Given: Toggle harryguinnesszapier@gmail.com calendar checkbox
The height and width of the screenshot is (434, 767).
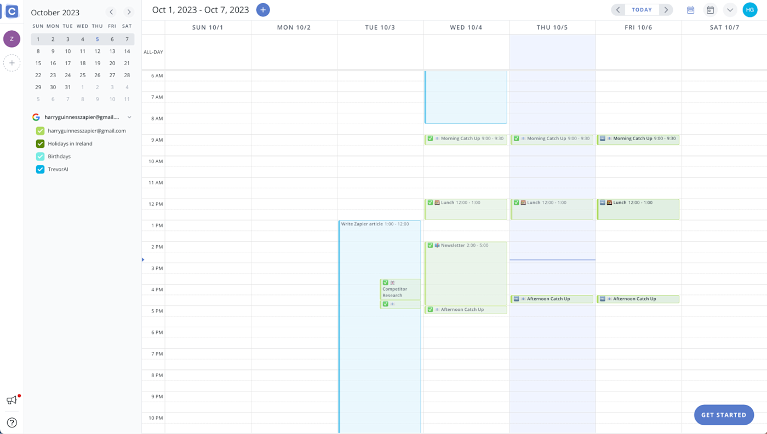Looking at the screenshot, I should pyautogui.click(x=40, y=131).
